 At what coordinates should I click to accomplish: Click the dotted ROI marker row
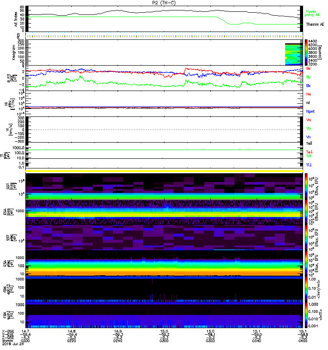tap(164, 35)
